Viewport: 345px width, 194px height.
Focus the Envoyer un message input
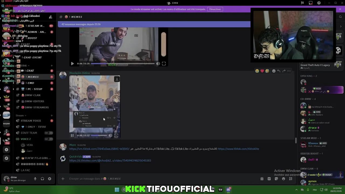click(162, 179)
